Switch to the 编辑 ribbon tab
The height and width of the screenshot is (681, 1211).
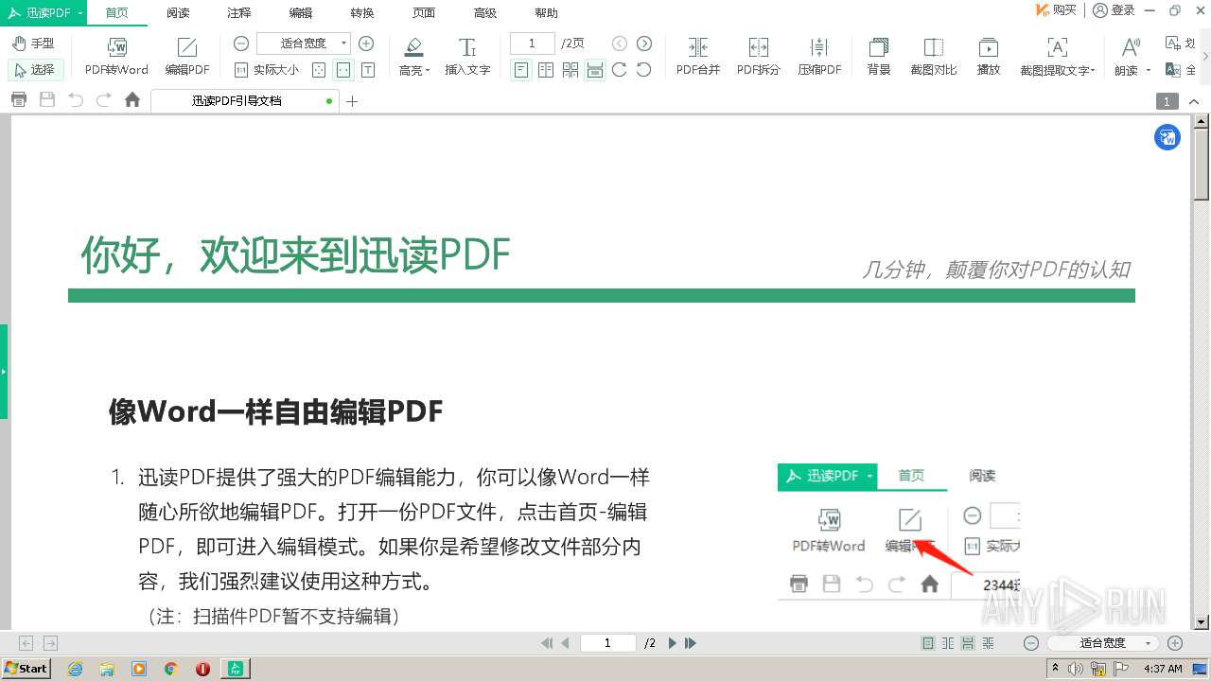pyautogui.click(x=301, y=12)
